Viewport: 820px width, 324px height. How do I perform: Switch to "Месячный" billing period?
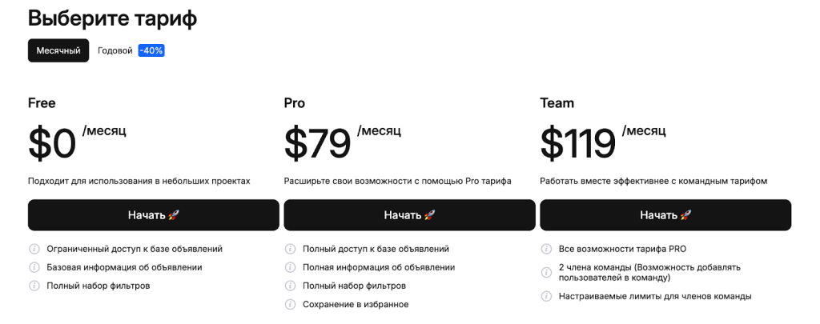(x=58, y=50)
